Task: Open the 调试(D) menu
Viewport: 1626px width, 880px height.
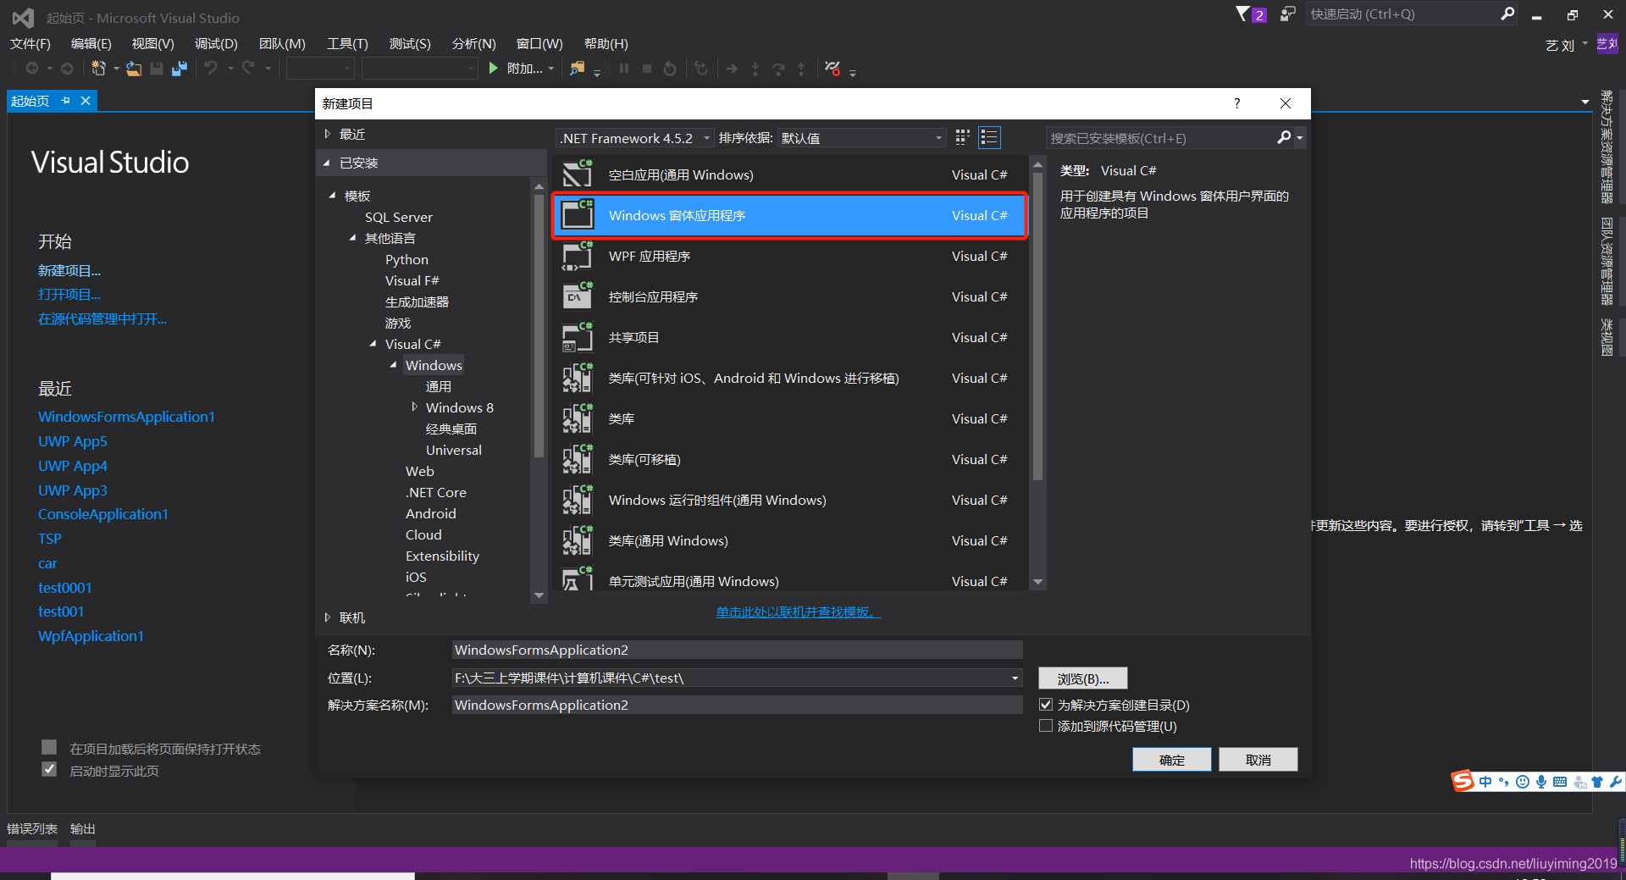Action: [216, 43]
